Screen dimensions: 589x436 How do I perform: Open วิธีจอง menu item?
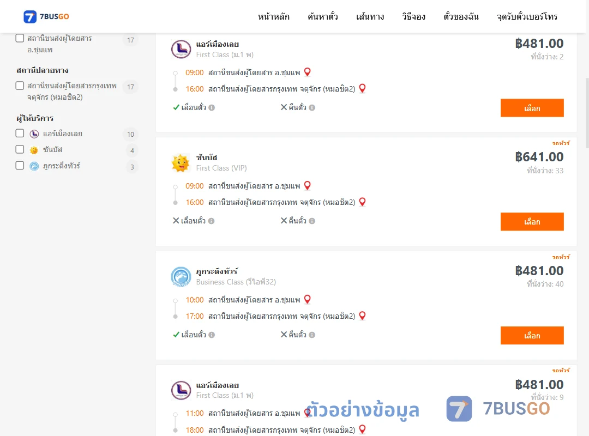[413, 16]
